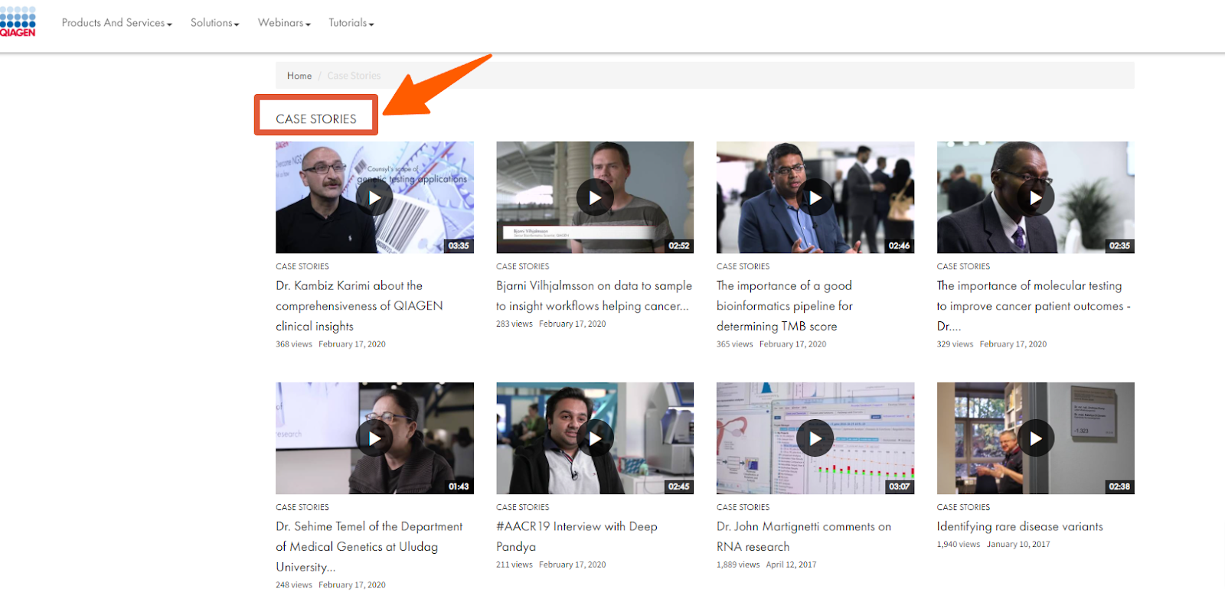Click the 02:38 duration badge
1225x602 pixels.
coord(1120,486)
